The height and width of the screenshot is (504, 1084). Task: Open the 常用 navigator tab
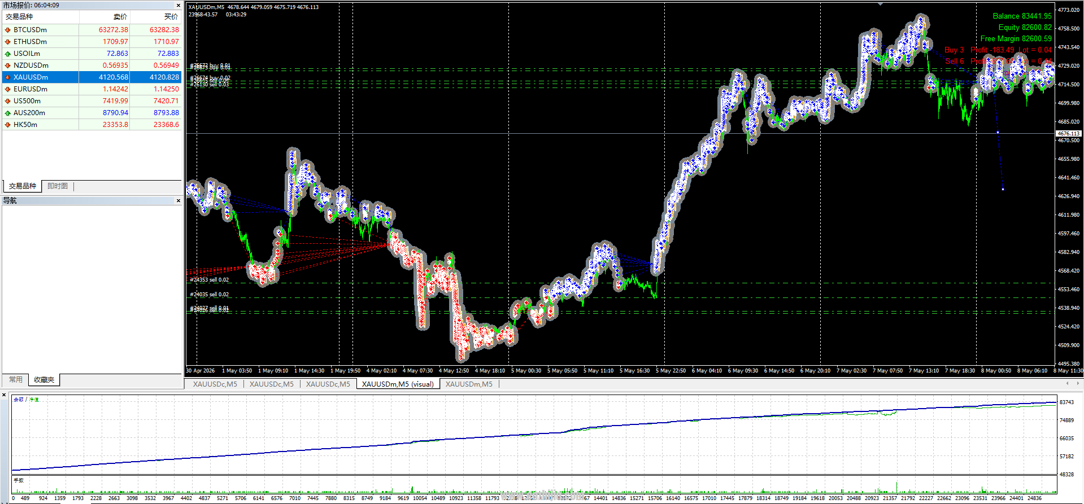[x=16, y=380]
